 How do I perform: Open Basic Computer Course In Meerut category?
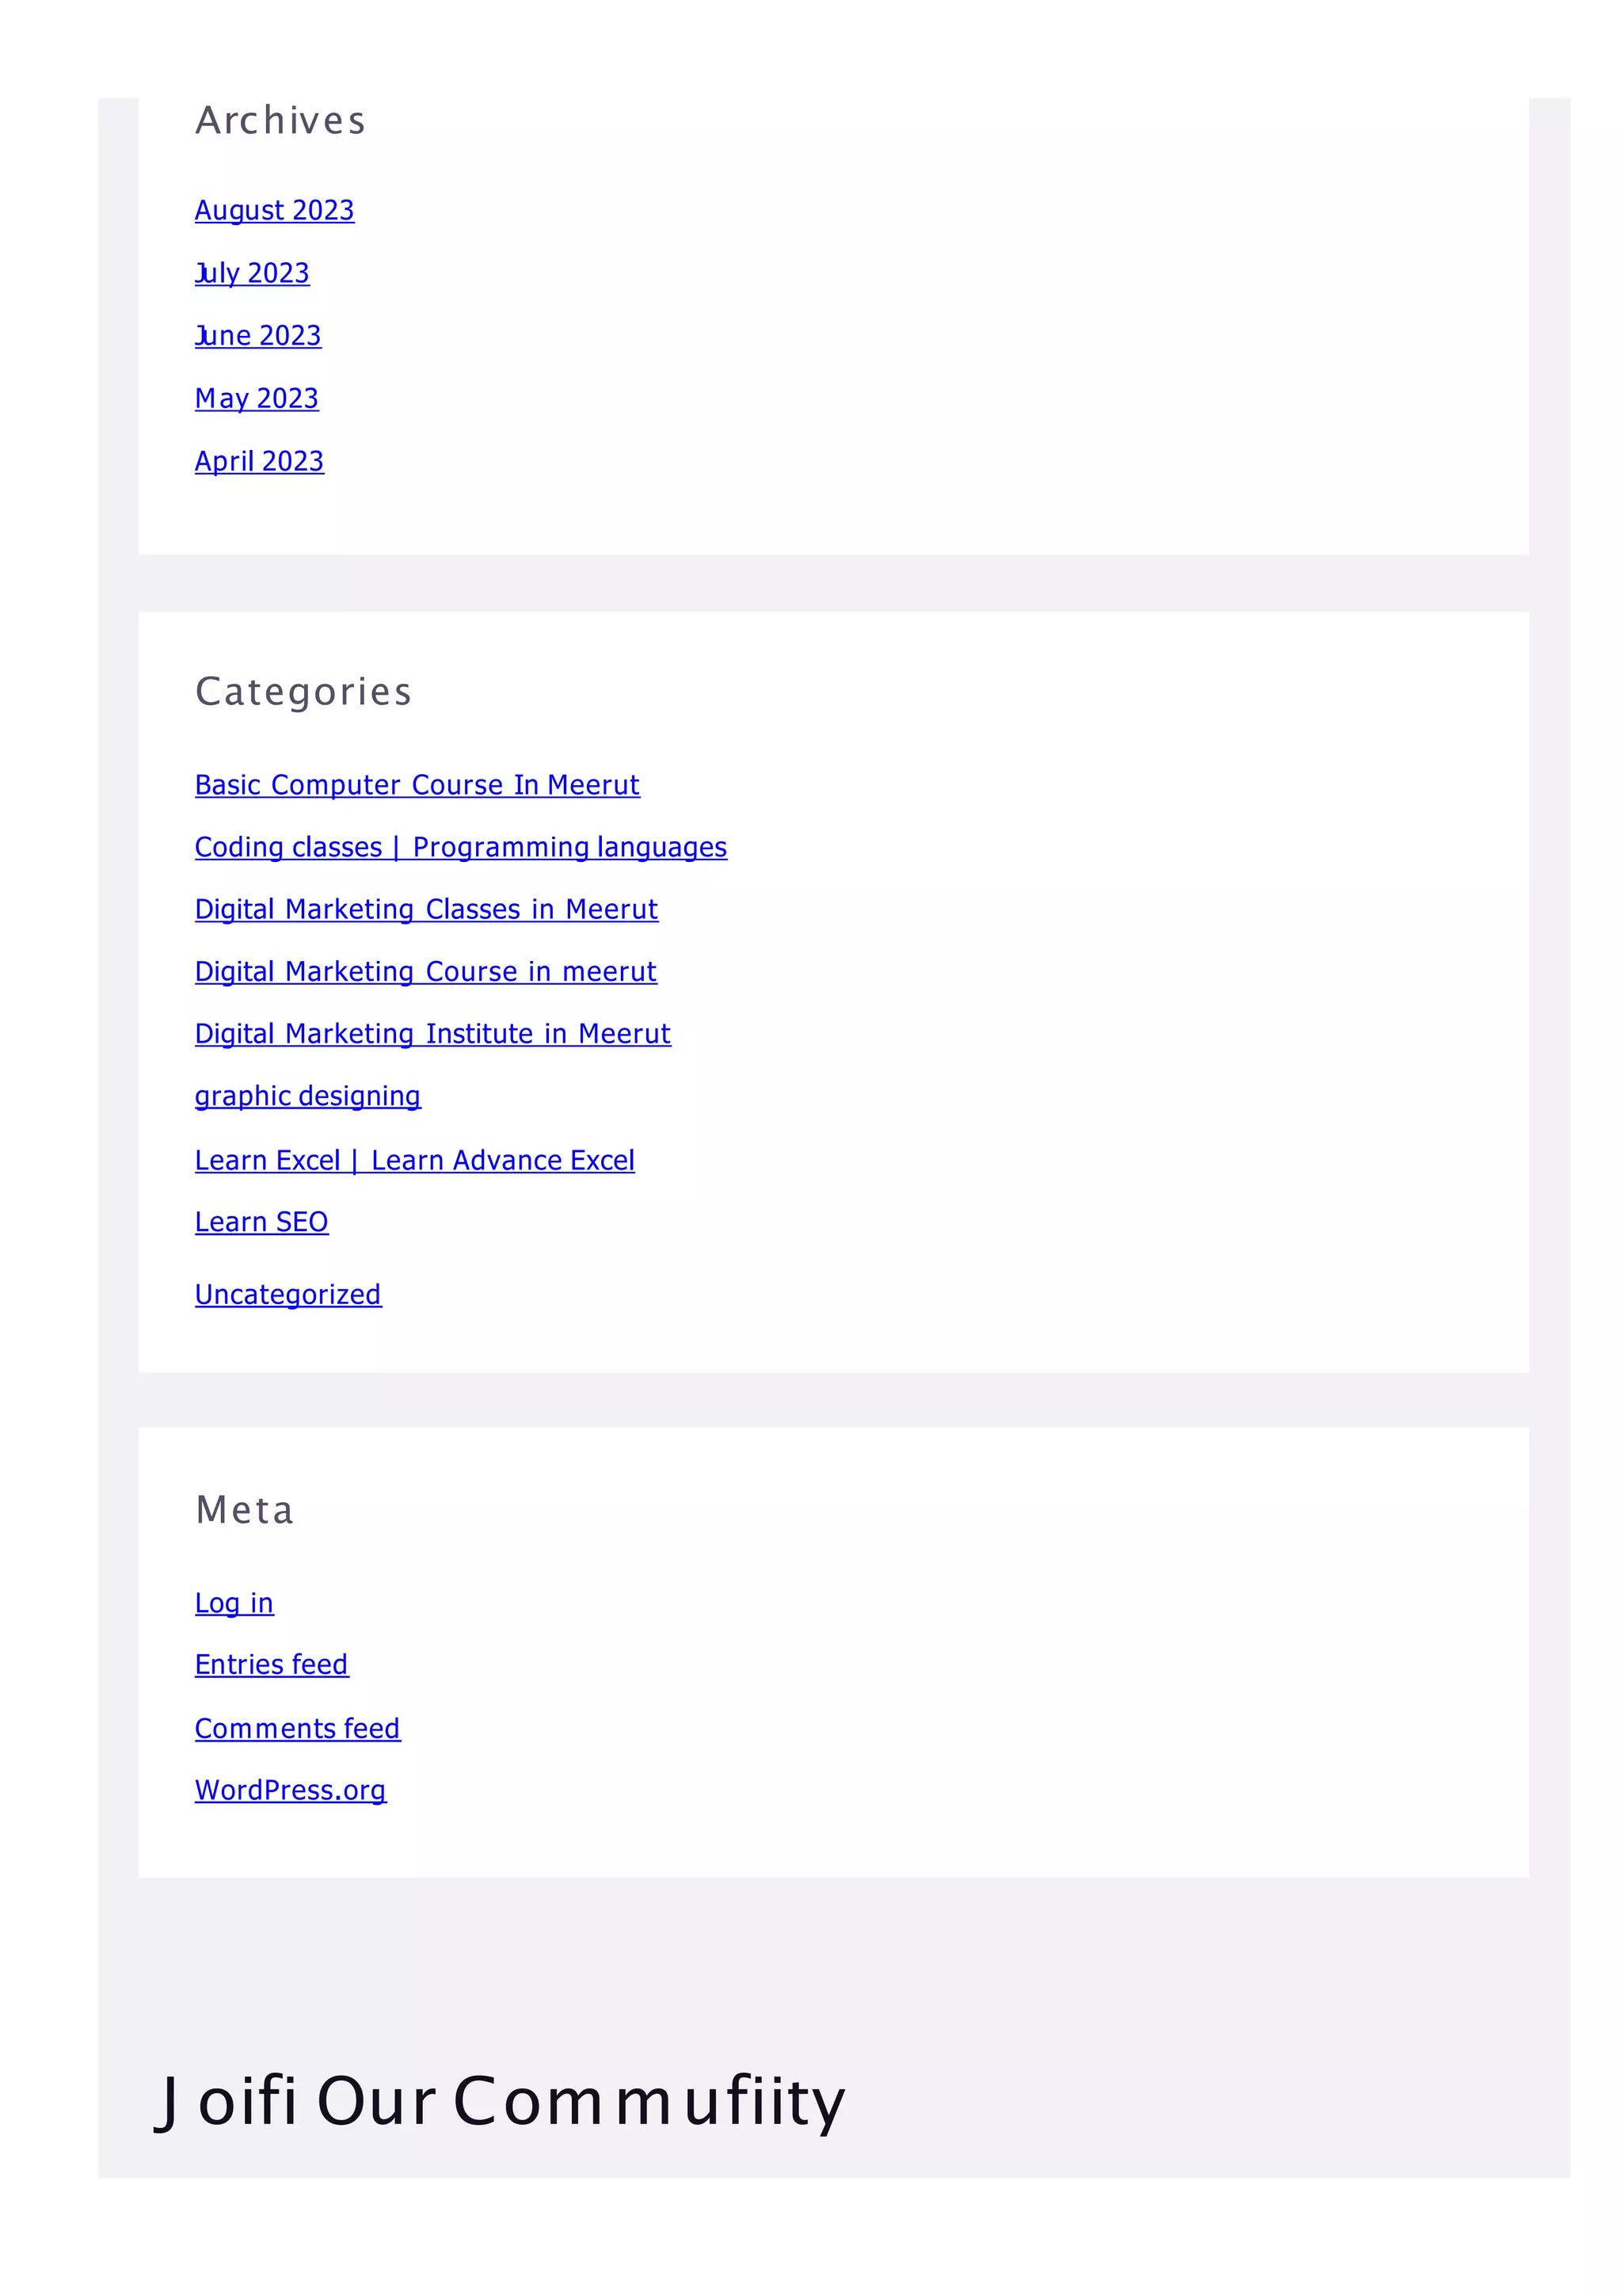coord(417,785)
